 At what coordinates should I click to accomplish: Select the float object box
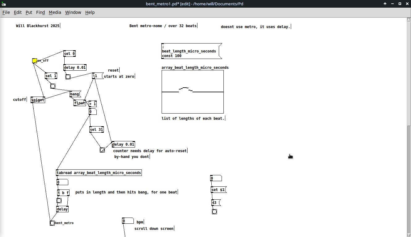click(80, 103)
